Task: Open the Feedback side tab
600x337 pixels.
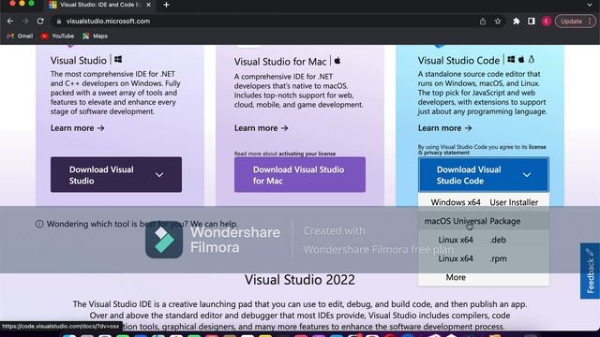Action: [590, 271]
